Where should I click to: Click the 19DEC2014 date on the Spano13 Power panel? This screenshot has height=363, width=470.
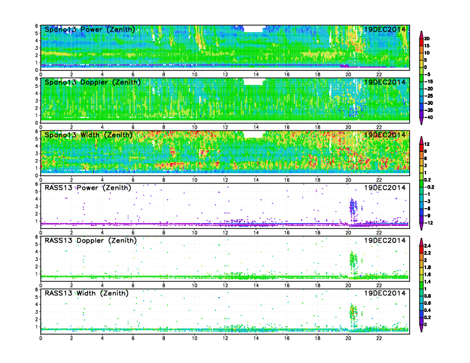tap(385, 30)
